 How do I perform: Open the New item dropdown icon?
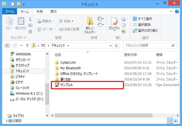pos(100,19)
